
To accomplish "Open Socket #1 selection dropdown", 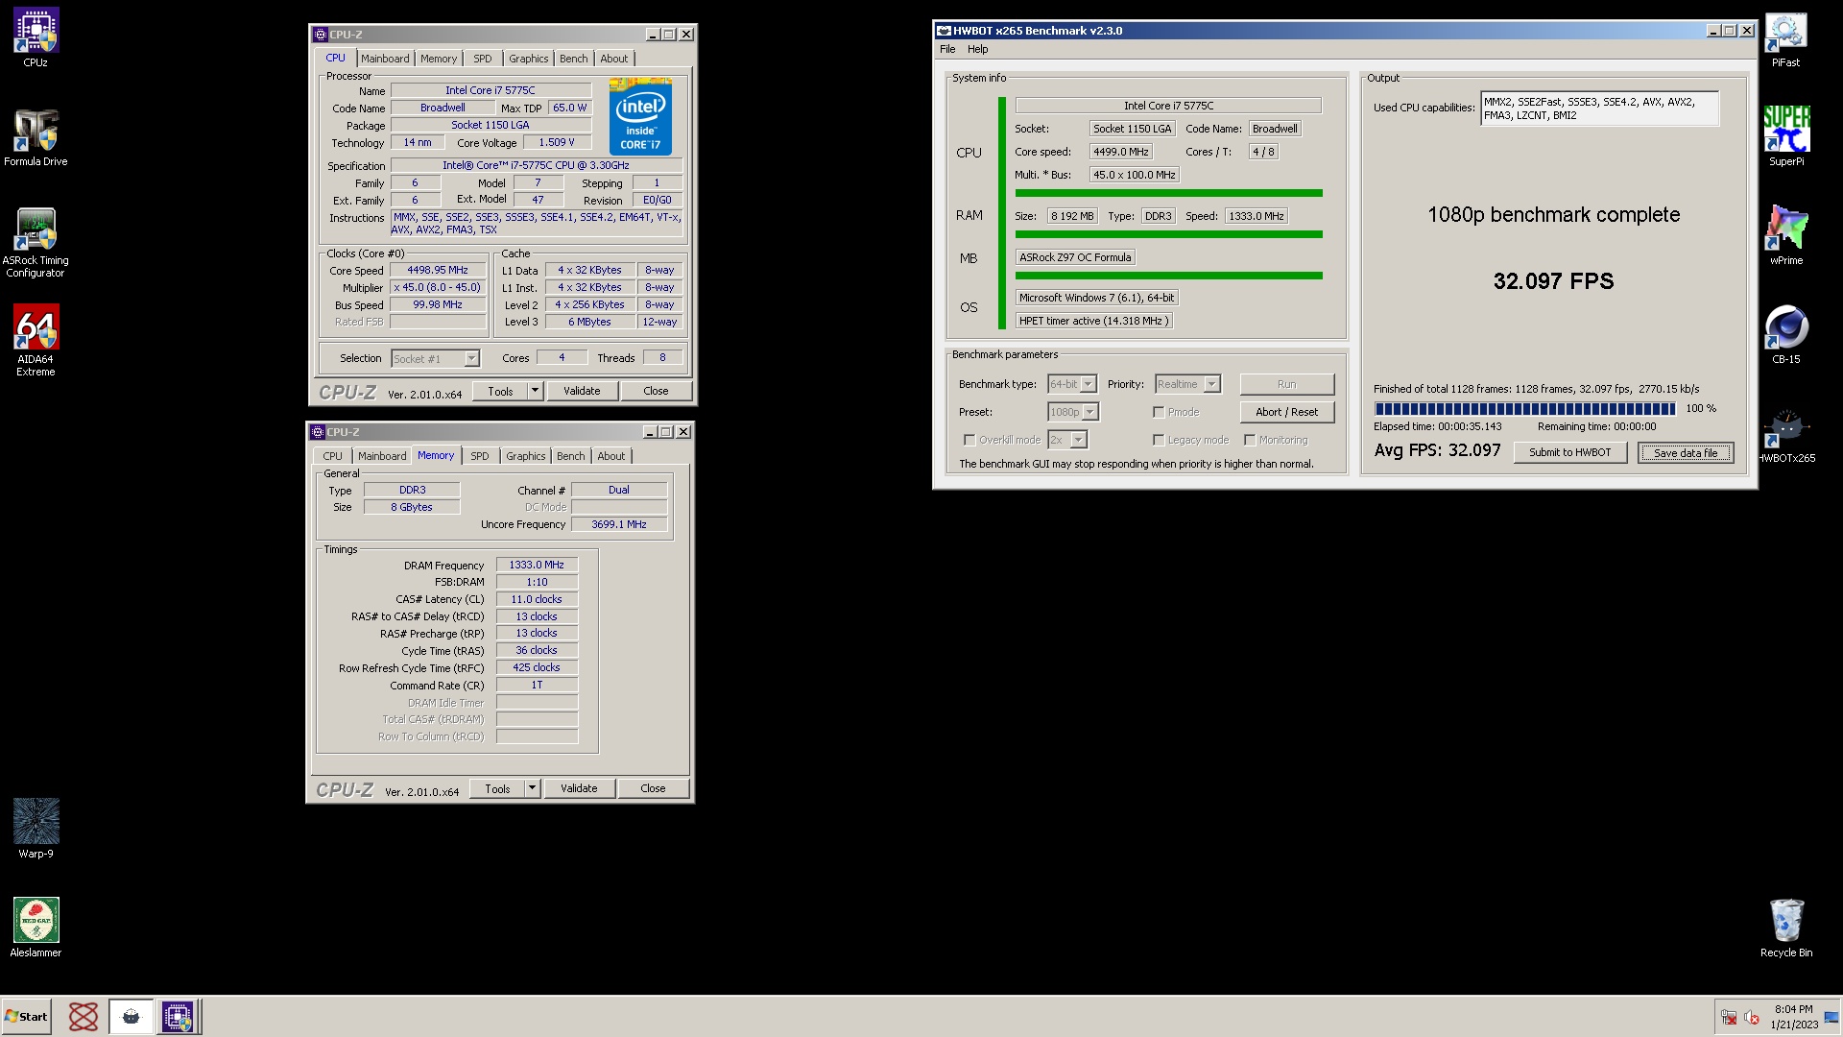I will 471,358.
